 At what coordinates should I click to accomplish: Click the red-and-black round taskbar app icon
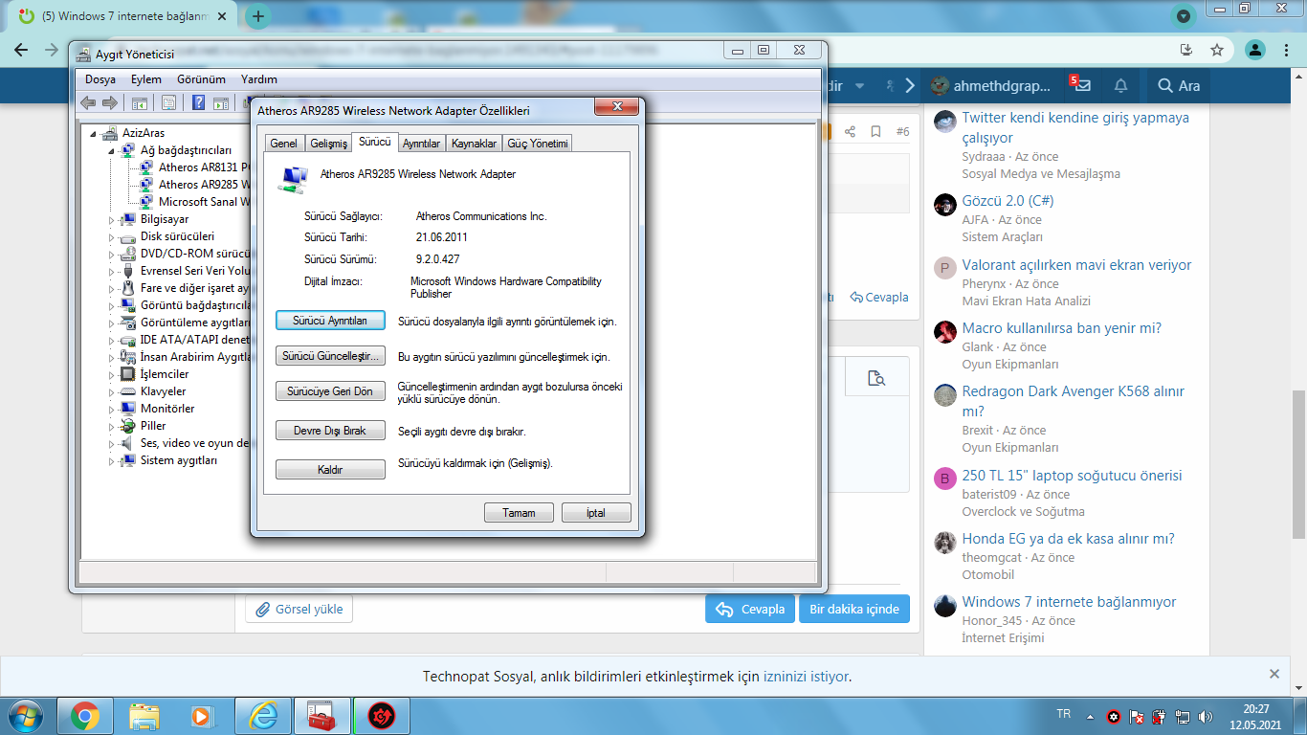pos(382,715)
